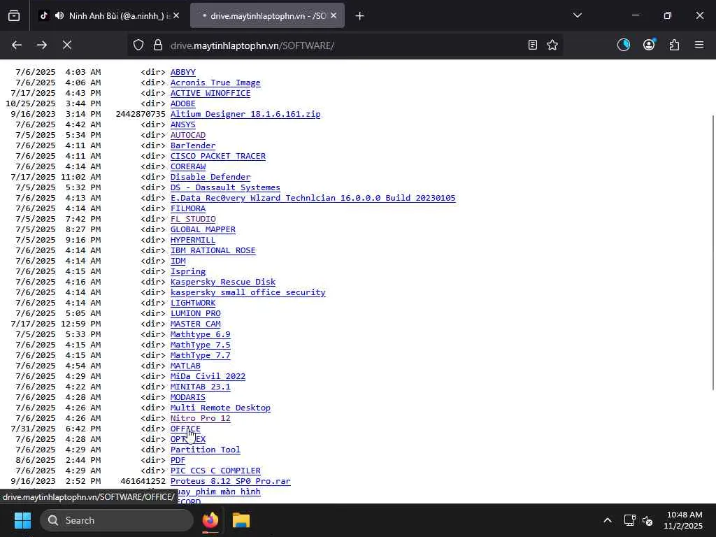
Task: Open the FL STUDIO folder
Action: click(193, 219)
